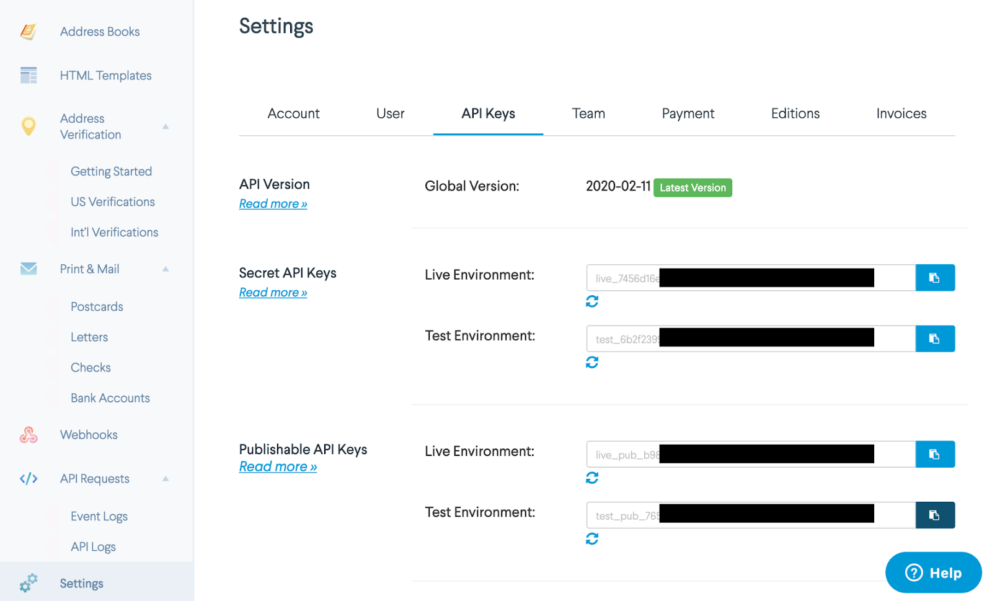Viewport: 992px width, 601px height.
Task: Copy the publishable live environment key
Action: pos(934,455)
